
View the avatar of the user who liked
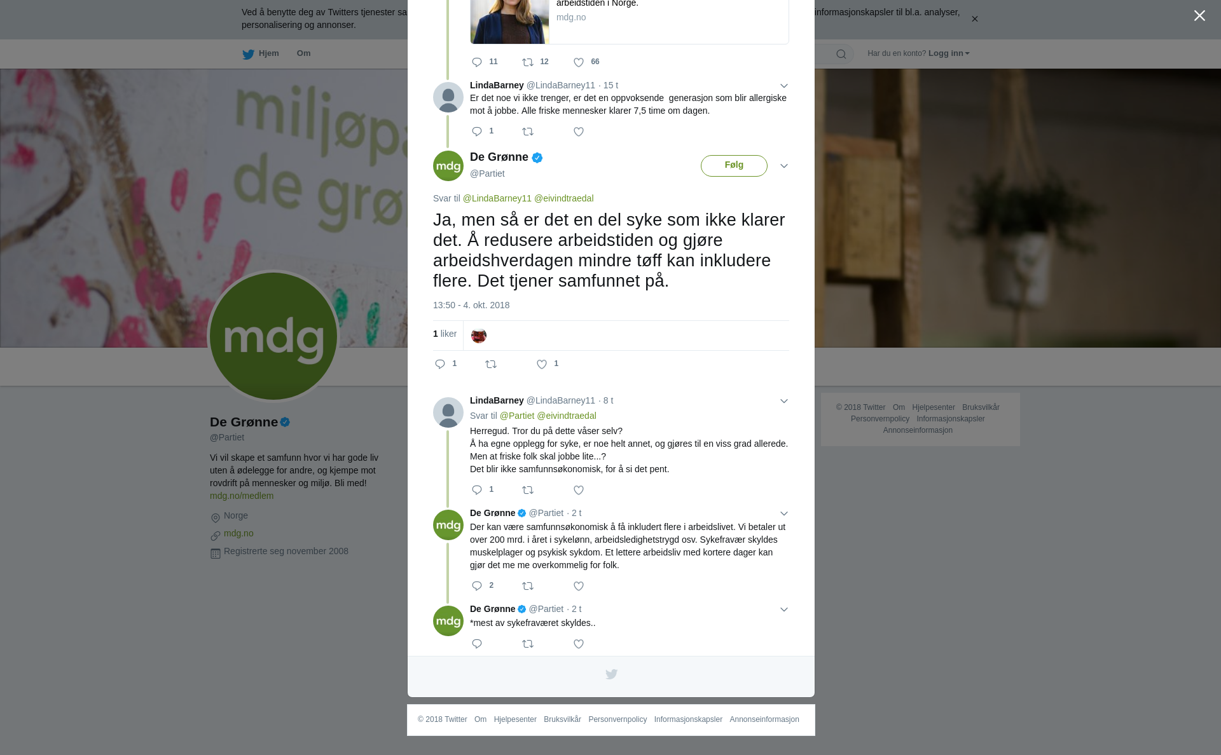click(x=479, y=336)
